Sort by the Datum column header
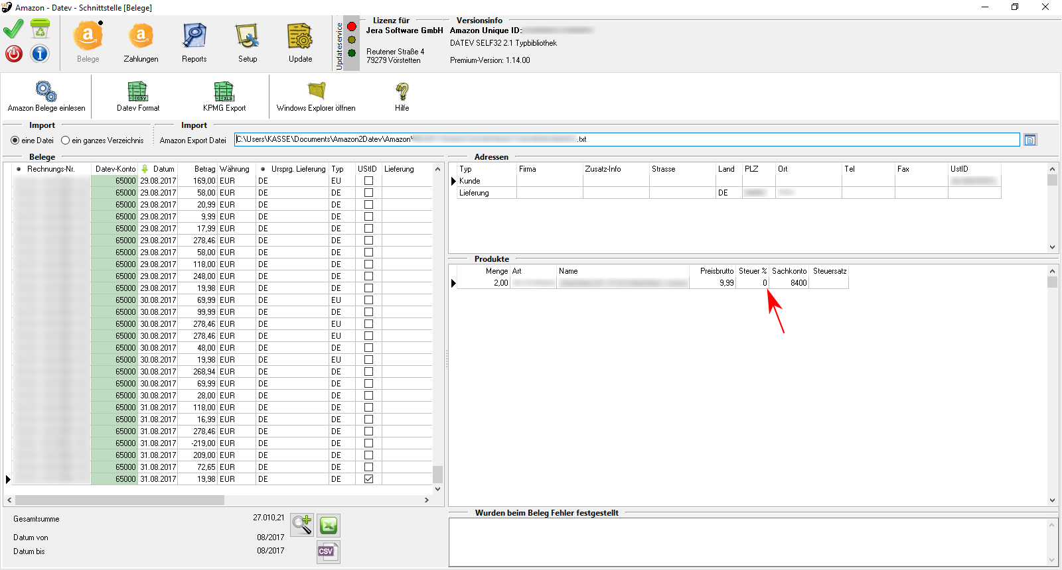 click(x=163, y=169)
